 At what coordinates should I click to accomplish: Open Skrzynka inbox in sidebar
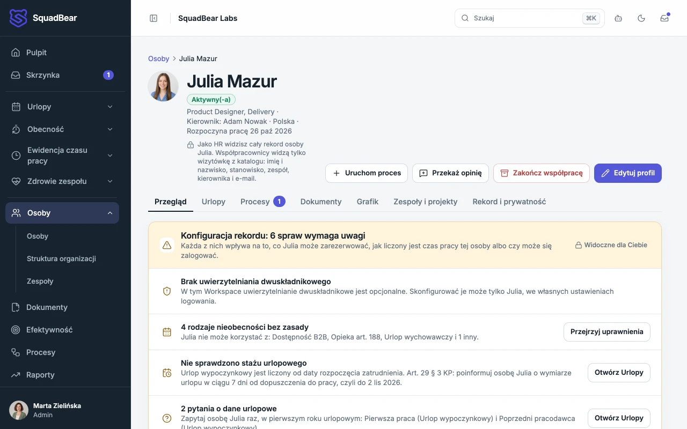[62, 75]
